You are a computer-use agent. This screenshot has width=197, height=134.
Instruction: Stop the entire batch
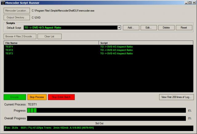click(x=61, y=97)
